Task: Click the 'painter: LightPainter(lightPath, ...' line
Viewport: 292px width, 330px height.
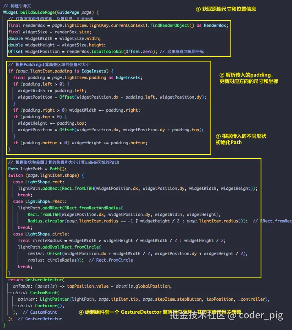Action: [x=144, y=299]
